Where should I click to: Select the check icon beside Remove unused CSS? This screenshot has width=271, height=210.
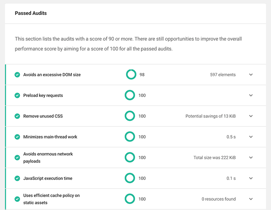click(17, 116)
